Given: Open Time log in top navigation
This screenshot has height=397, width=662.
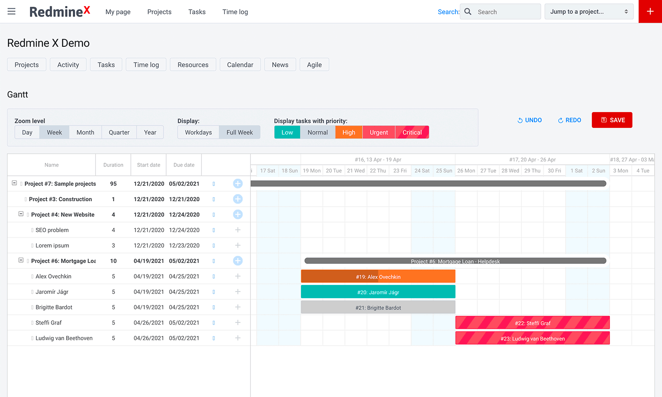Looking at the screenshot, I should tap(235, 12).
